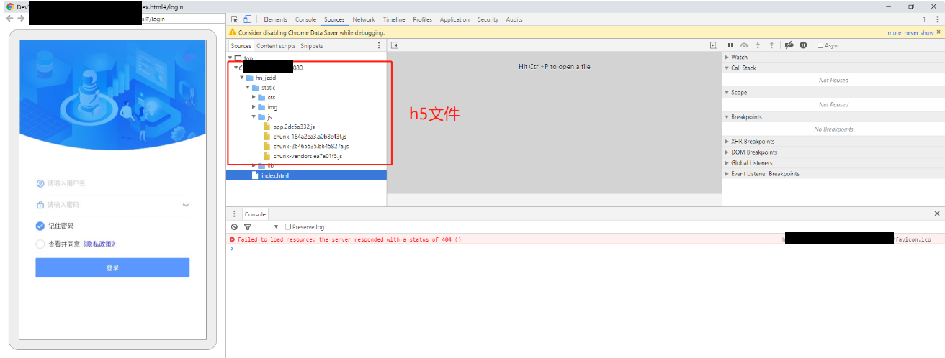
Task: Open the 隐私政策 privacy policy link
Action: [99, 244]
